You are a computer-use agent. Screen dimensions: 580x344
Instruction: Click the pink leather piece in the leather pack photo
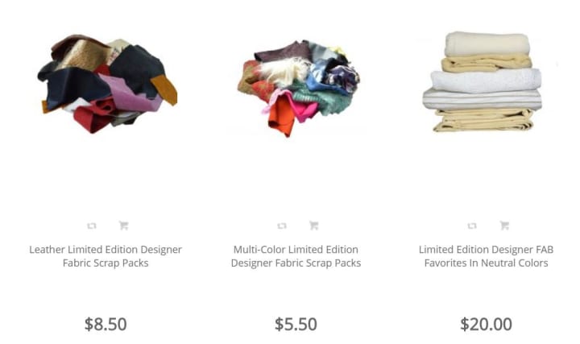pyautogui.click(x=131, y=93)
